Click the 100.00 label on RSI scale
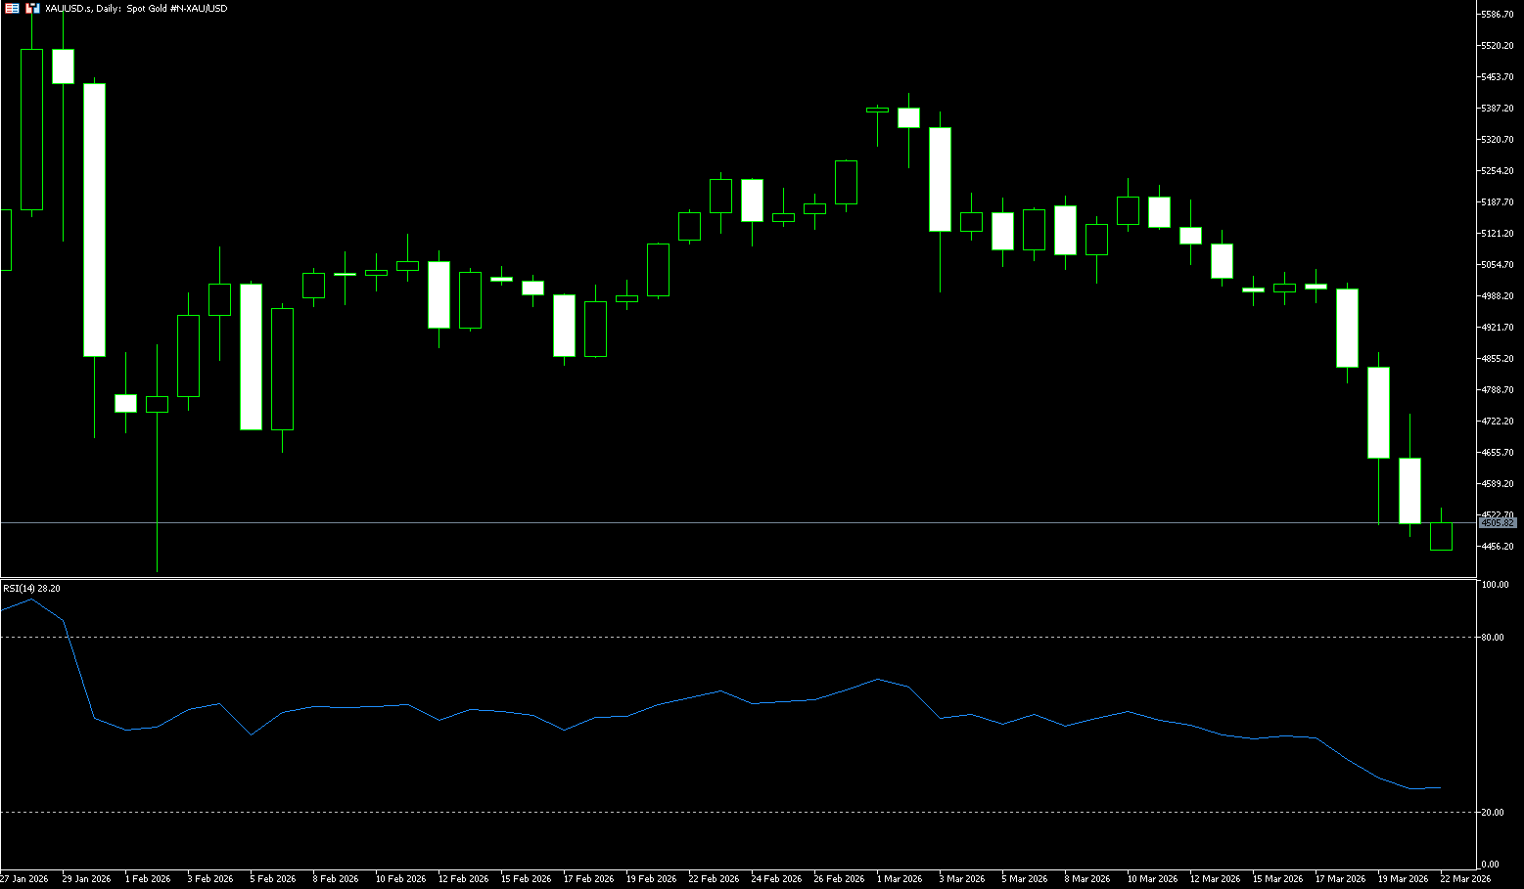This screenshot has height=889, width=1524. (x=1495, y=585)
